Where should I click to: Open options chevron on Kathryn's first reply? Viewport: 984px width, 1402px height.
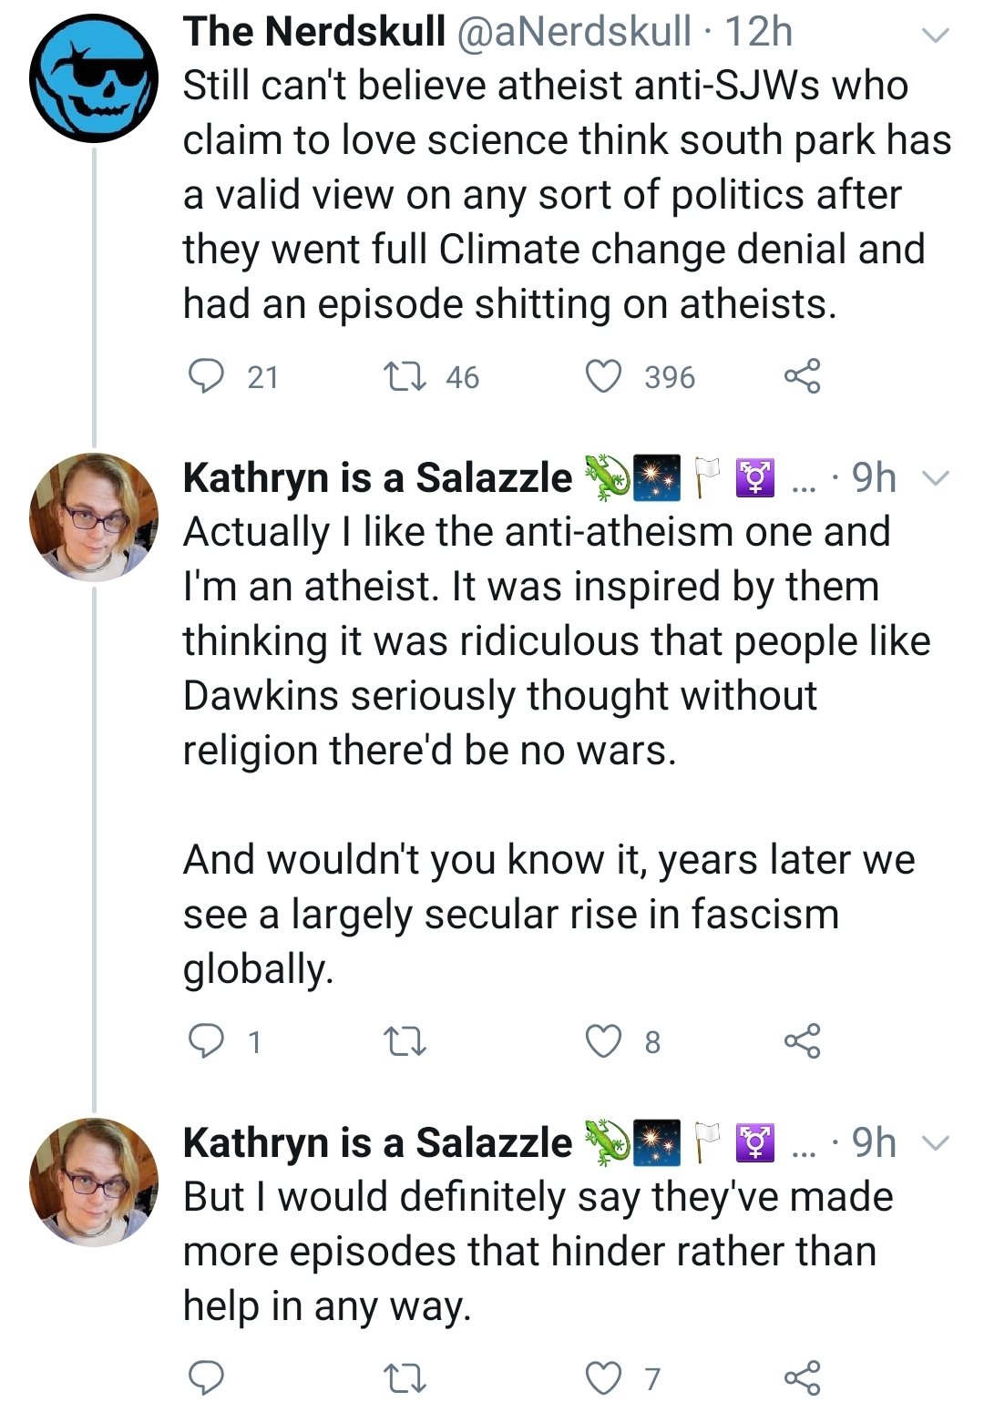[x=935, y=478]
